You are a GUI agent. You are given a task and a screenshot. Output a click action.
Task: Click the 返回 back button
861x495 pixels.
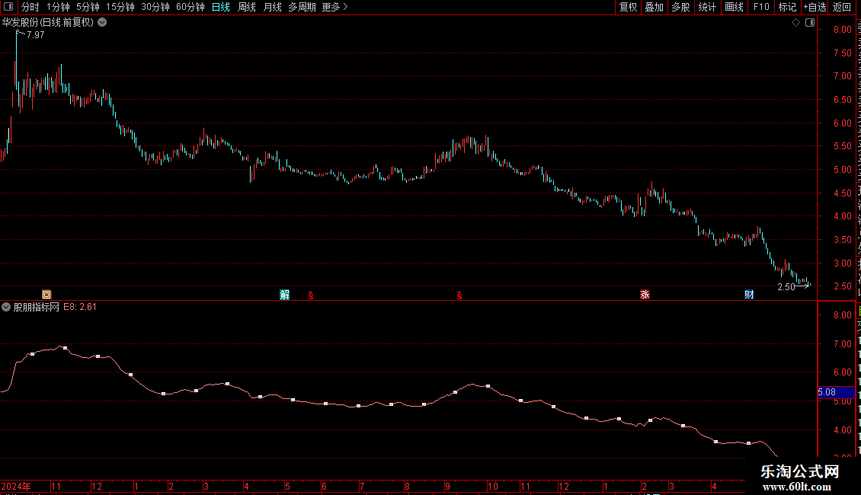pos(841,7)
